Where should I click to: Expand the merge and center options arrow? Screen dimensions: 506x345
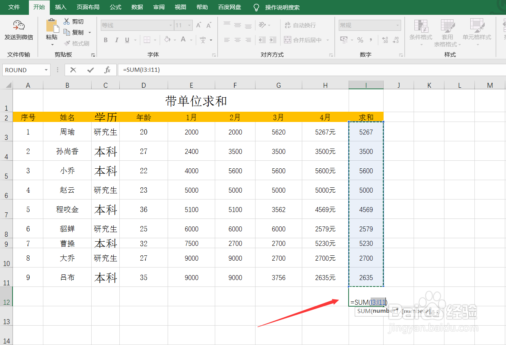pyautogui.click(x=328, y=40)
